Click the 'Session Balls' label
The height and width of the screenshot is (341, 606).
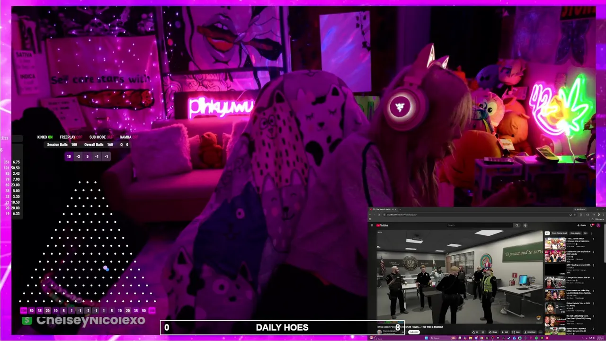coord(57,144)
